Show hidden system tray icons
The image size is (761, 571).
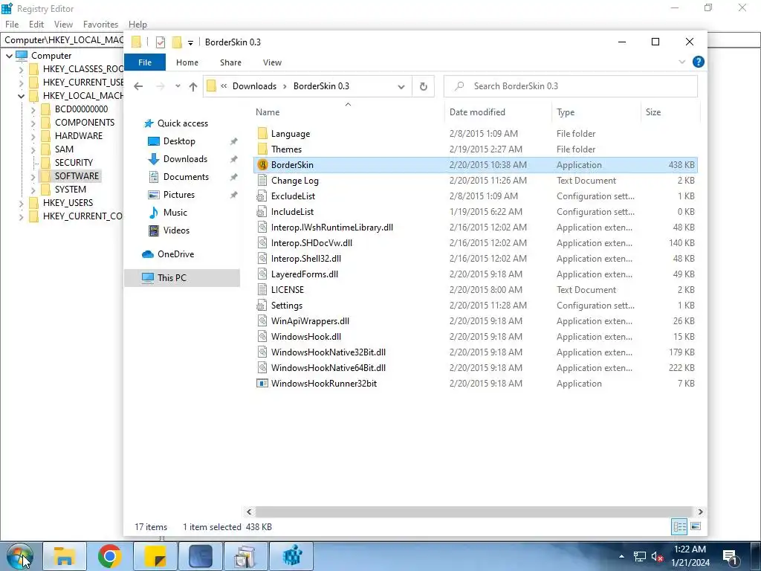click(621, 556)
